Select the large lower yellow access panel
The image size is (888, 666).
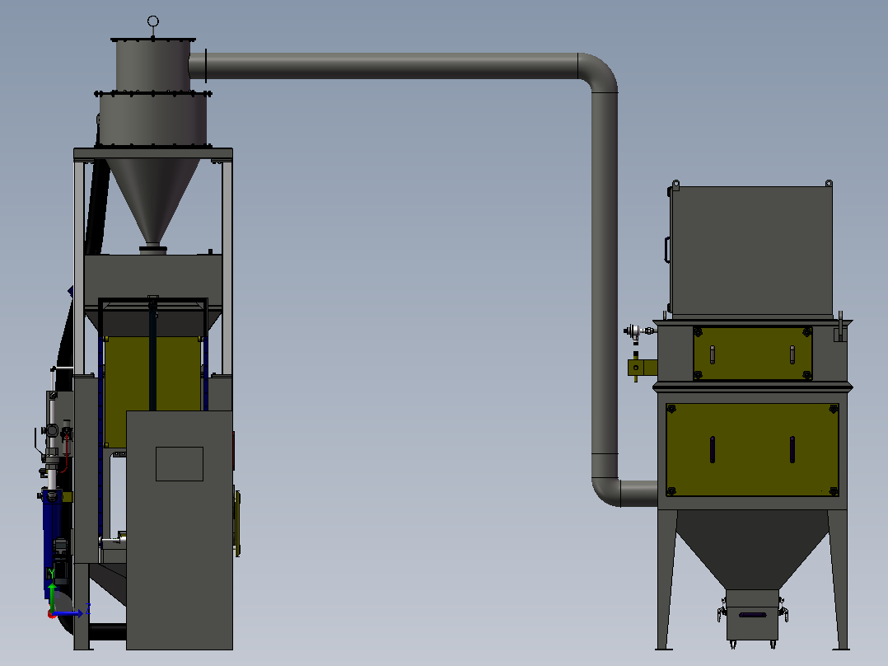[x=752, y=449]
